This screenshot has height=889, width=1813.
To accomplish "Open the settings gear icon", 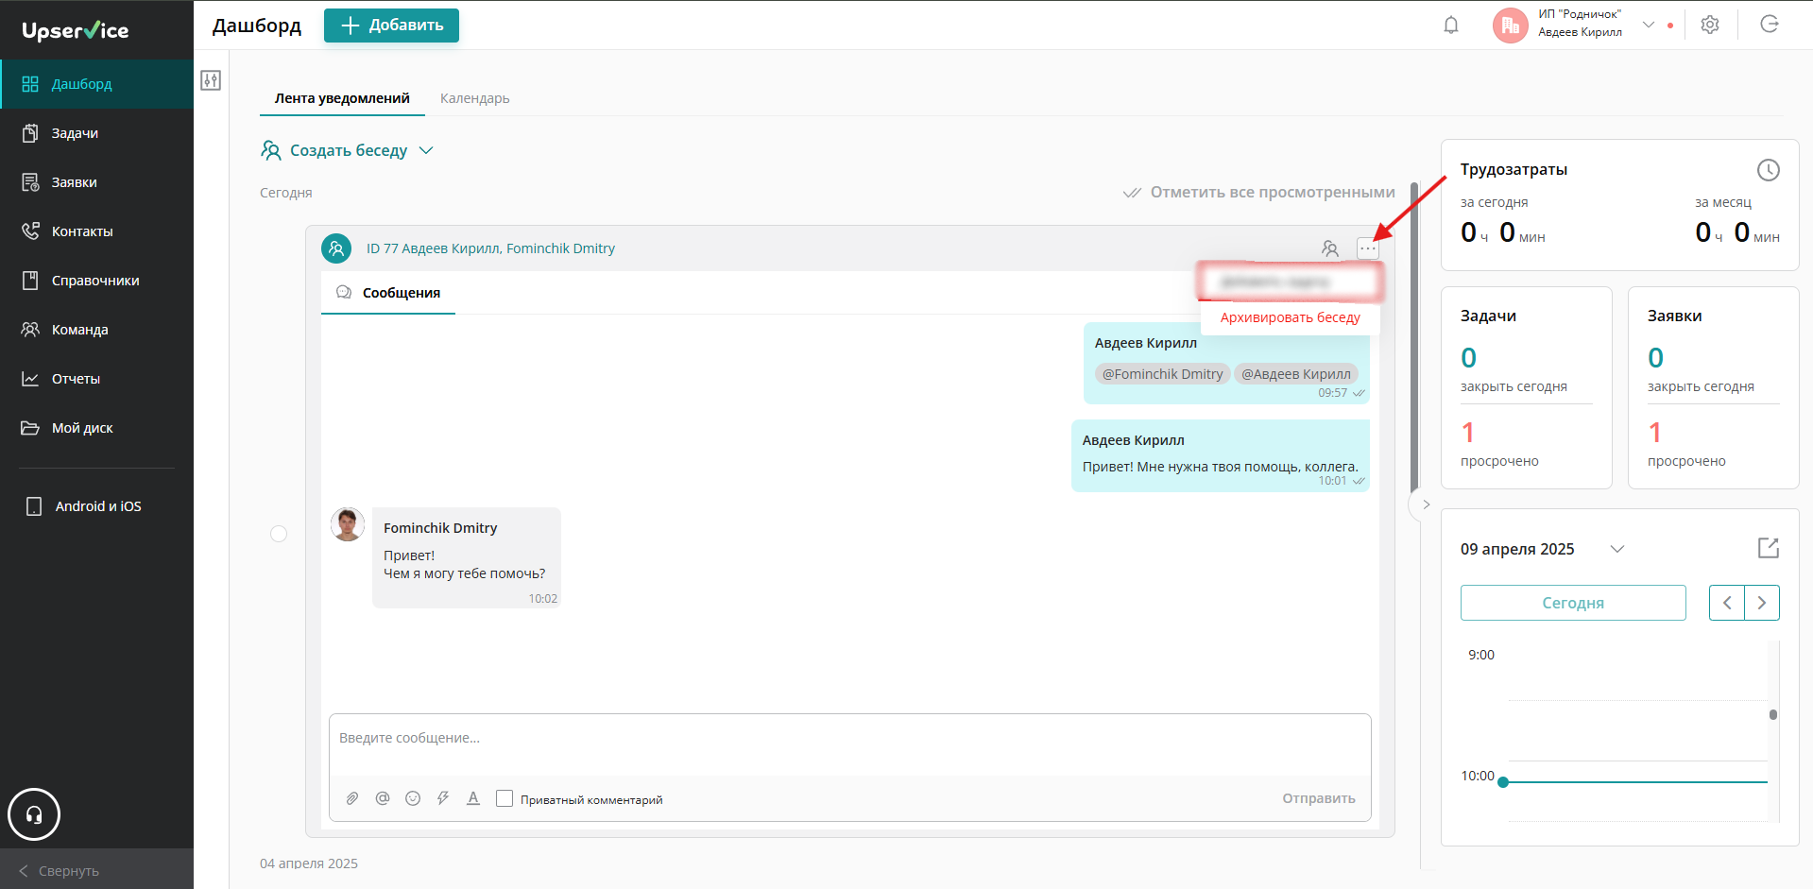I will (1710, 25).
